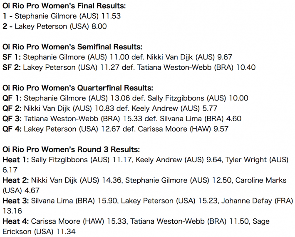Click the Heat 4 label

tap(16, 221)
